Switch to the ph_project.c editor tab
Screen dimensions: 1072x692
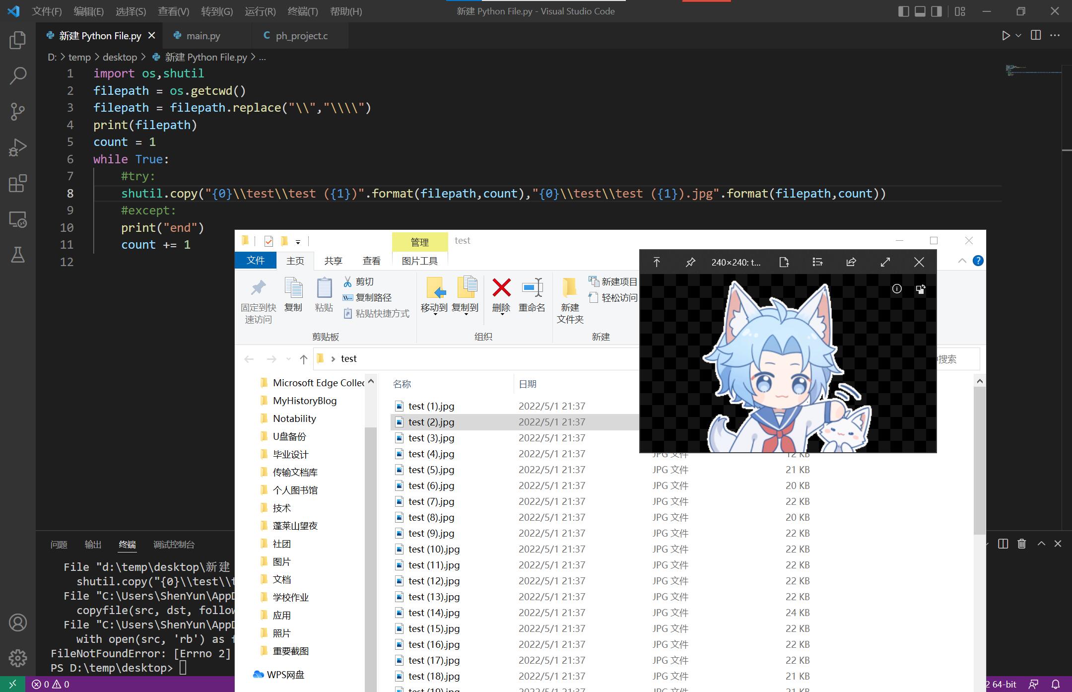[302, 36]
